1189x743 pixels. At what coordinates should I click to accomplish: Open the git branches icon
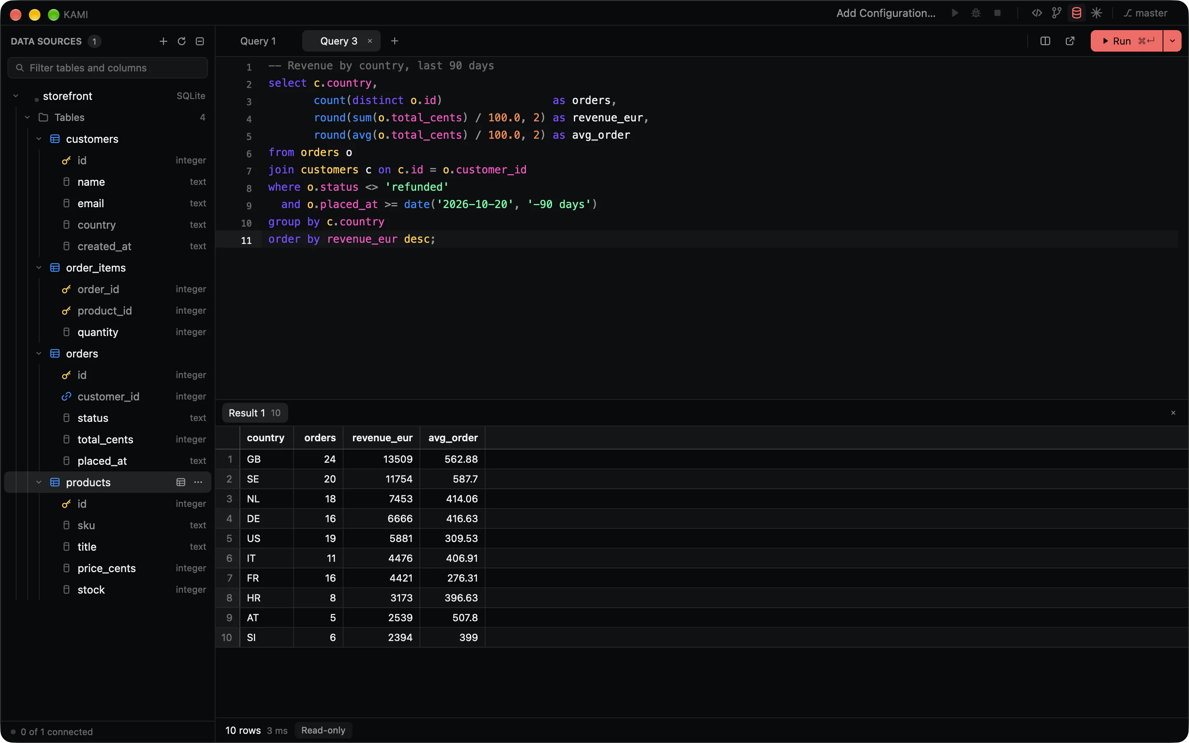pyautogui.click(x=1056, y=13)
